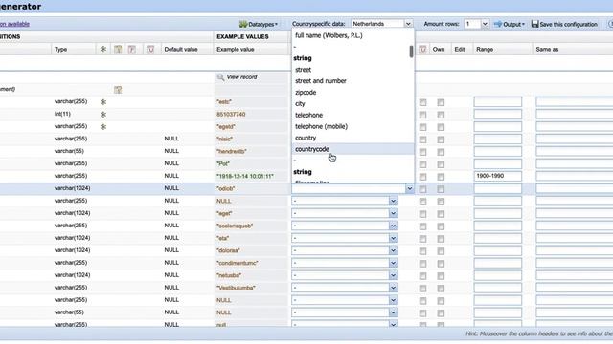Click the key icon in the auto-increment row
Image resolution: width=613 pixels, height=344 pixels.
point(118,90)
